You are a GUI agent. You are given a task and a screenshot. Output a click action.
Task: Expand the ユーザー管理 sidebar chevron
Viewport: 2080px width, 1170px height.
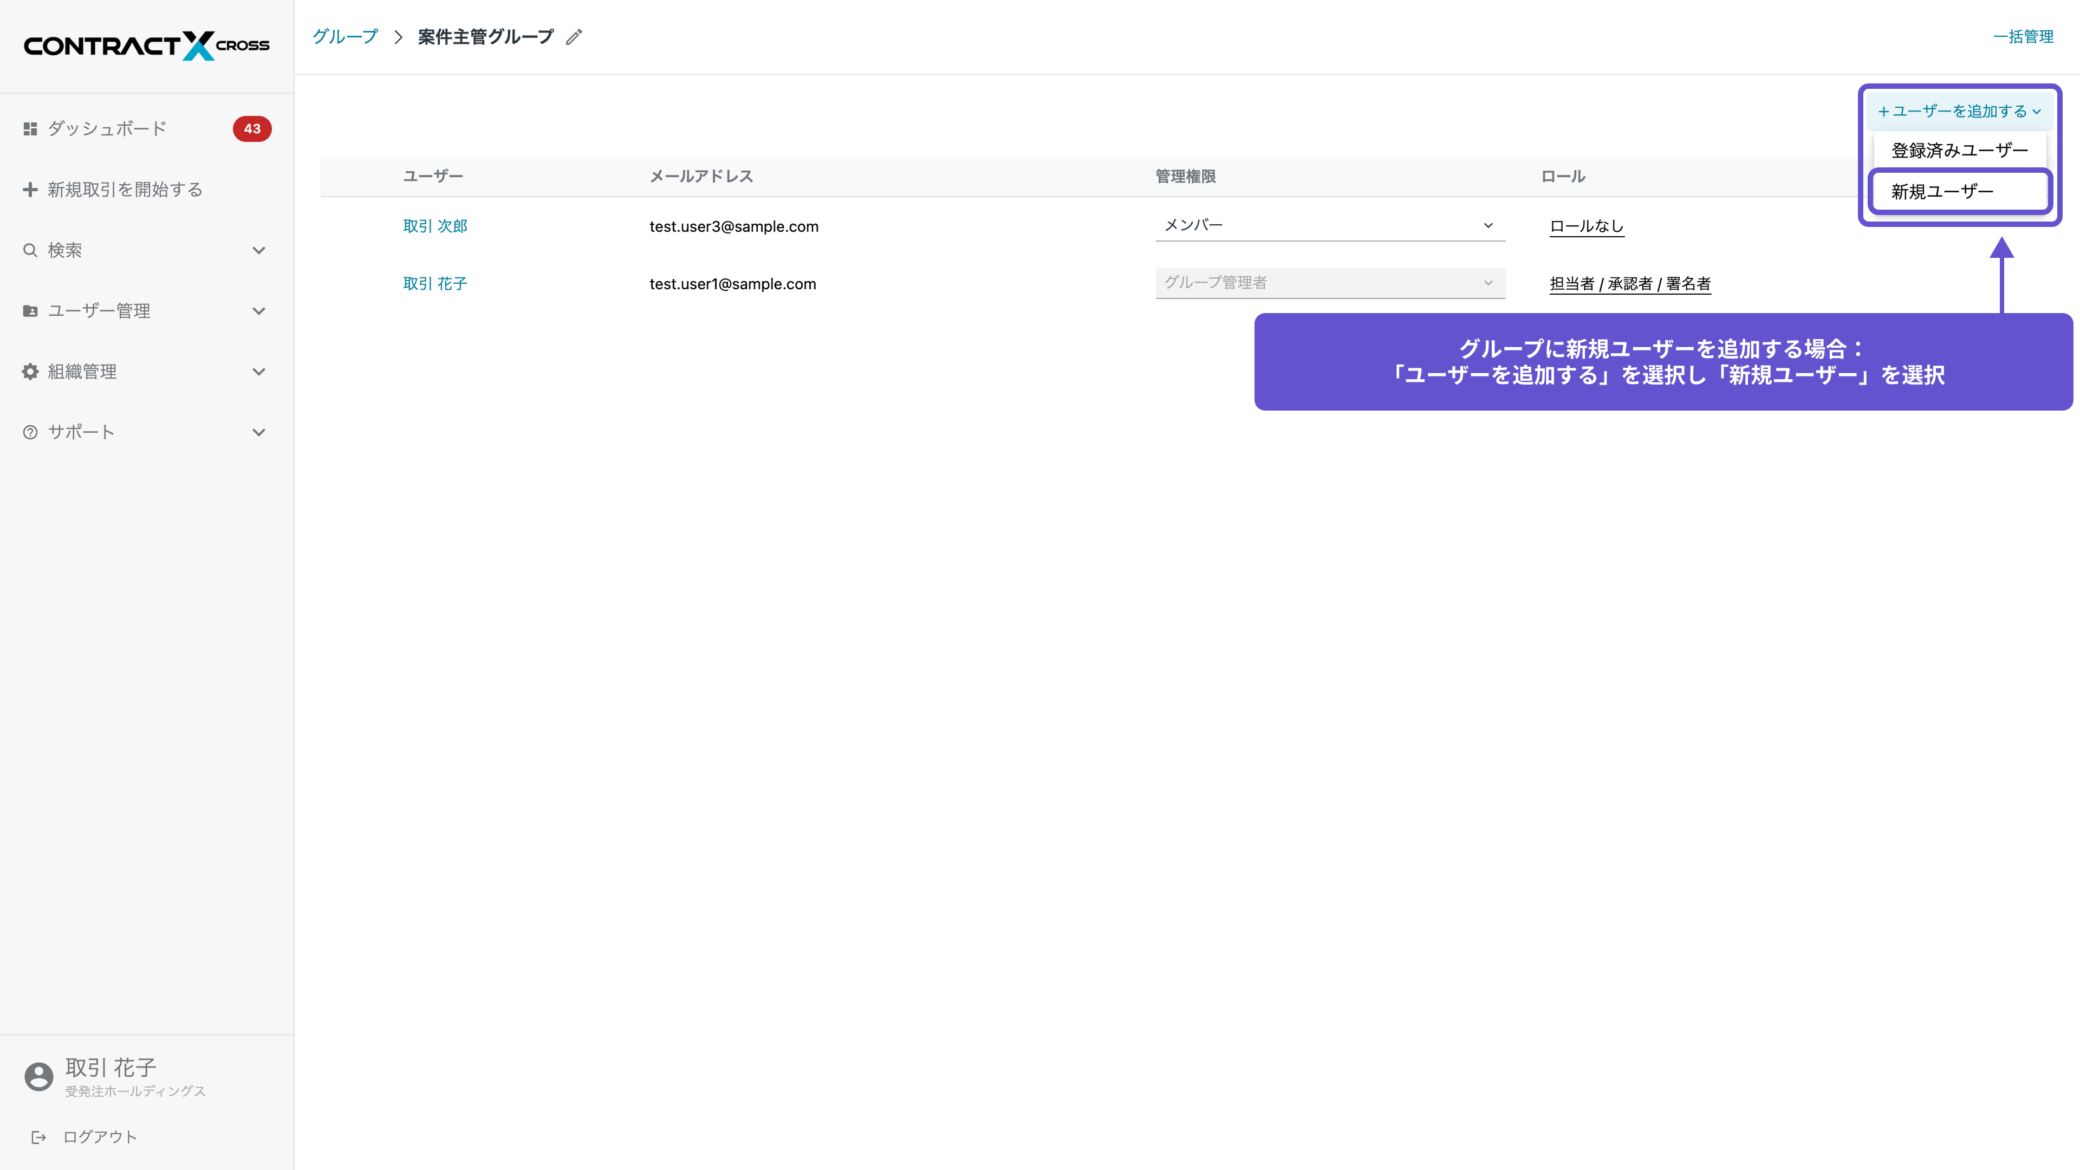coord(258,311)
